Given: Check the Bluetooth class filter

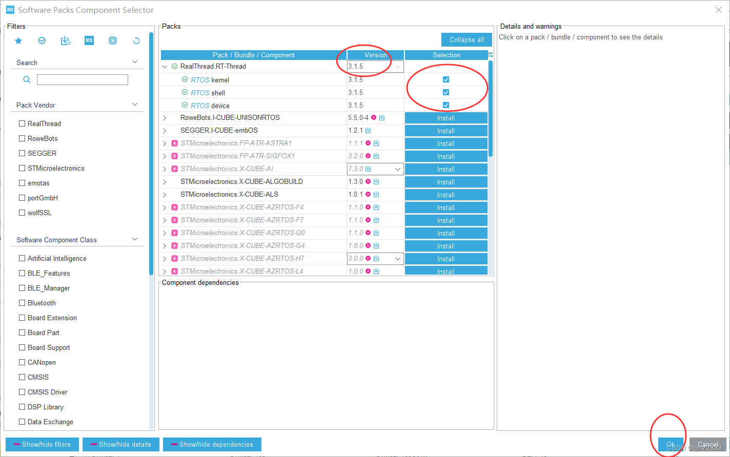Looking at the screenshot, I should 22,303.
